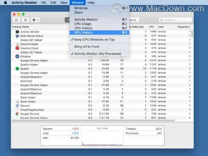Choose Minimize from the Window menu
Screen dimensions: 208x156
[99, 8]
